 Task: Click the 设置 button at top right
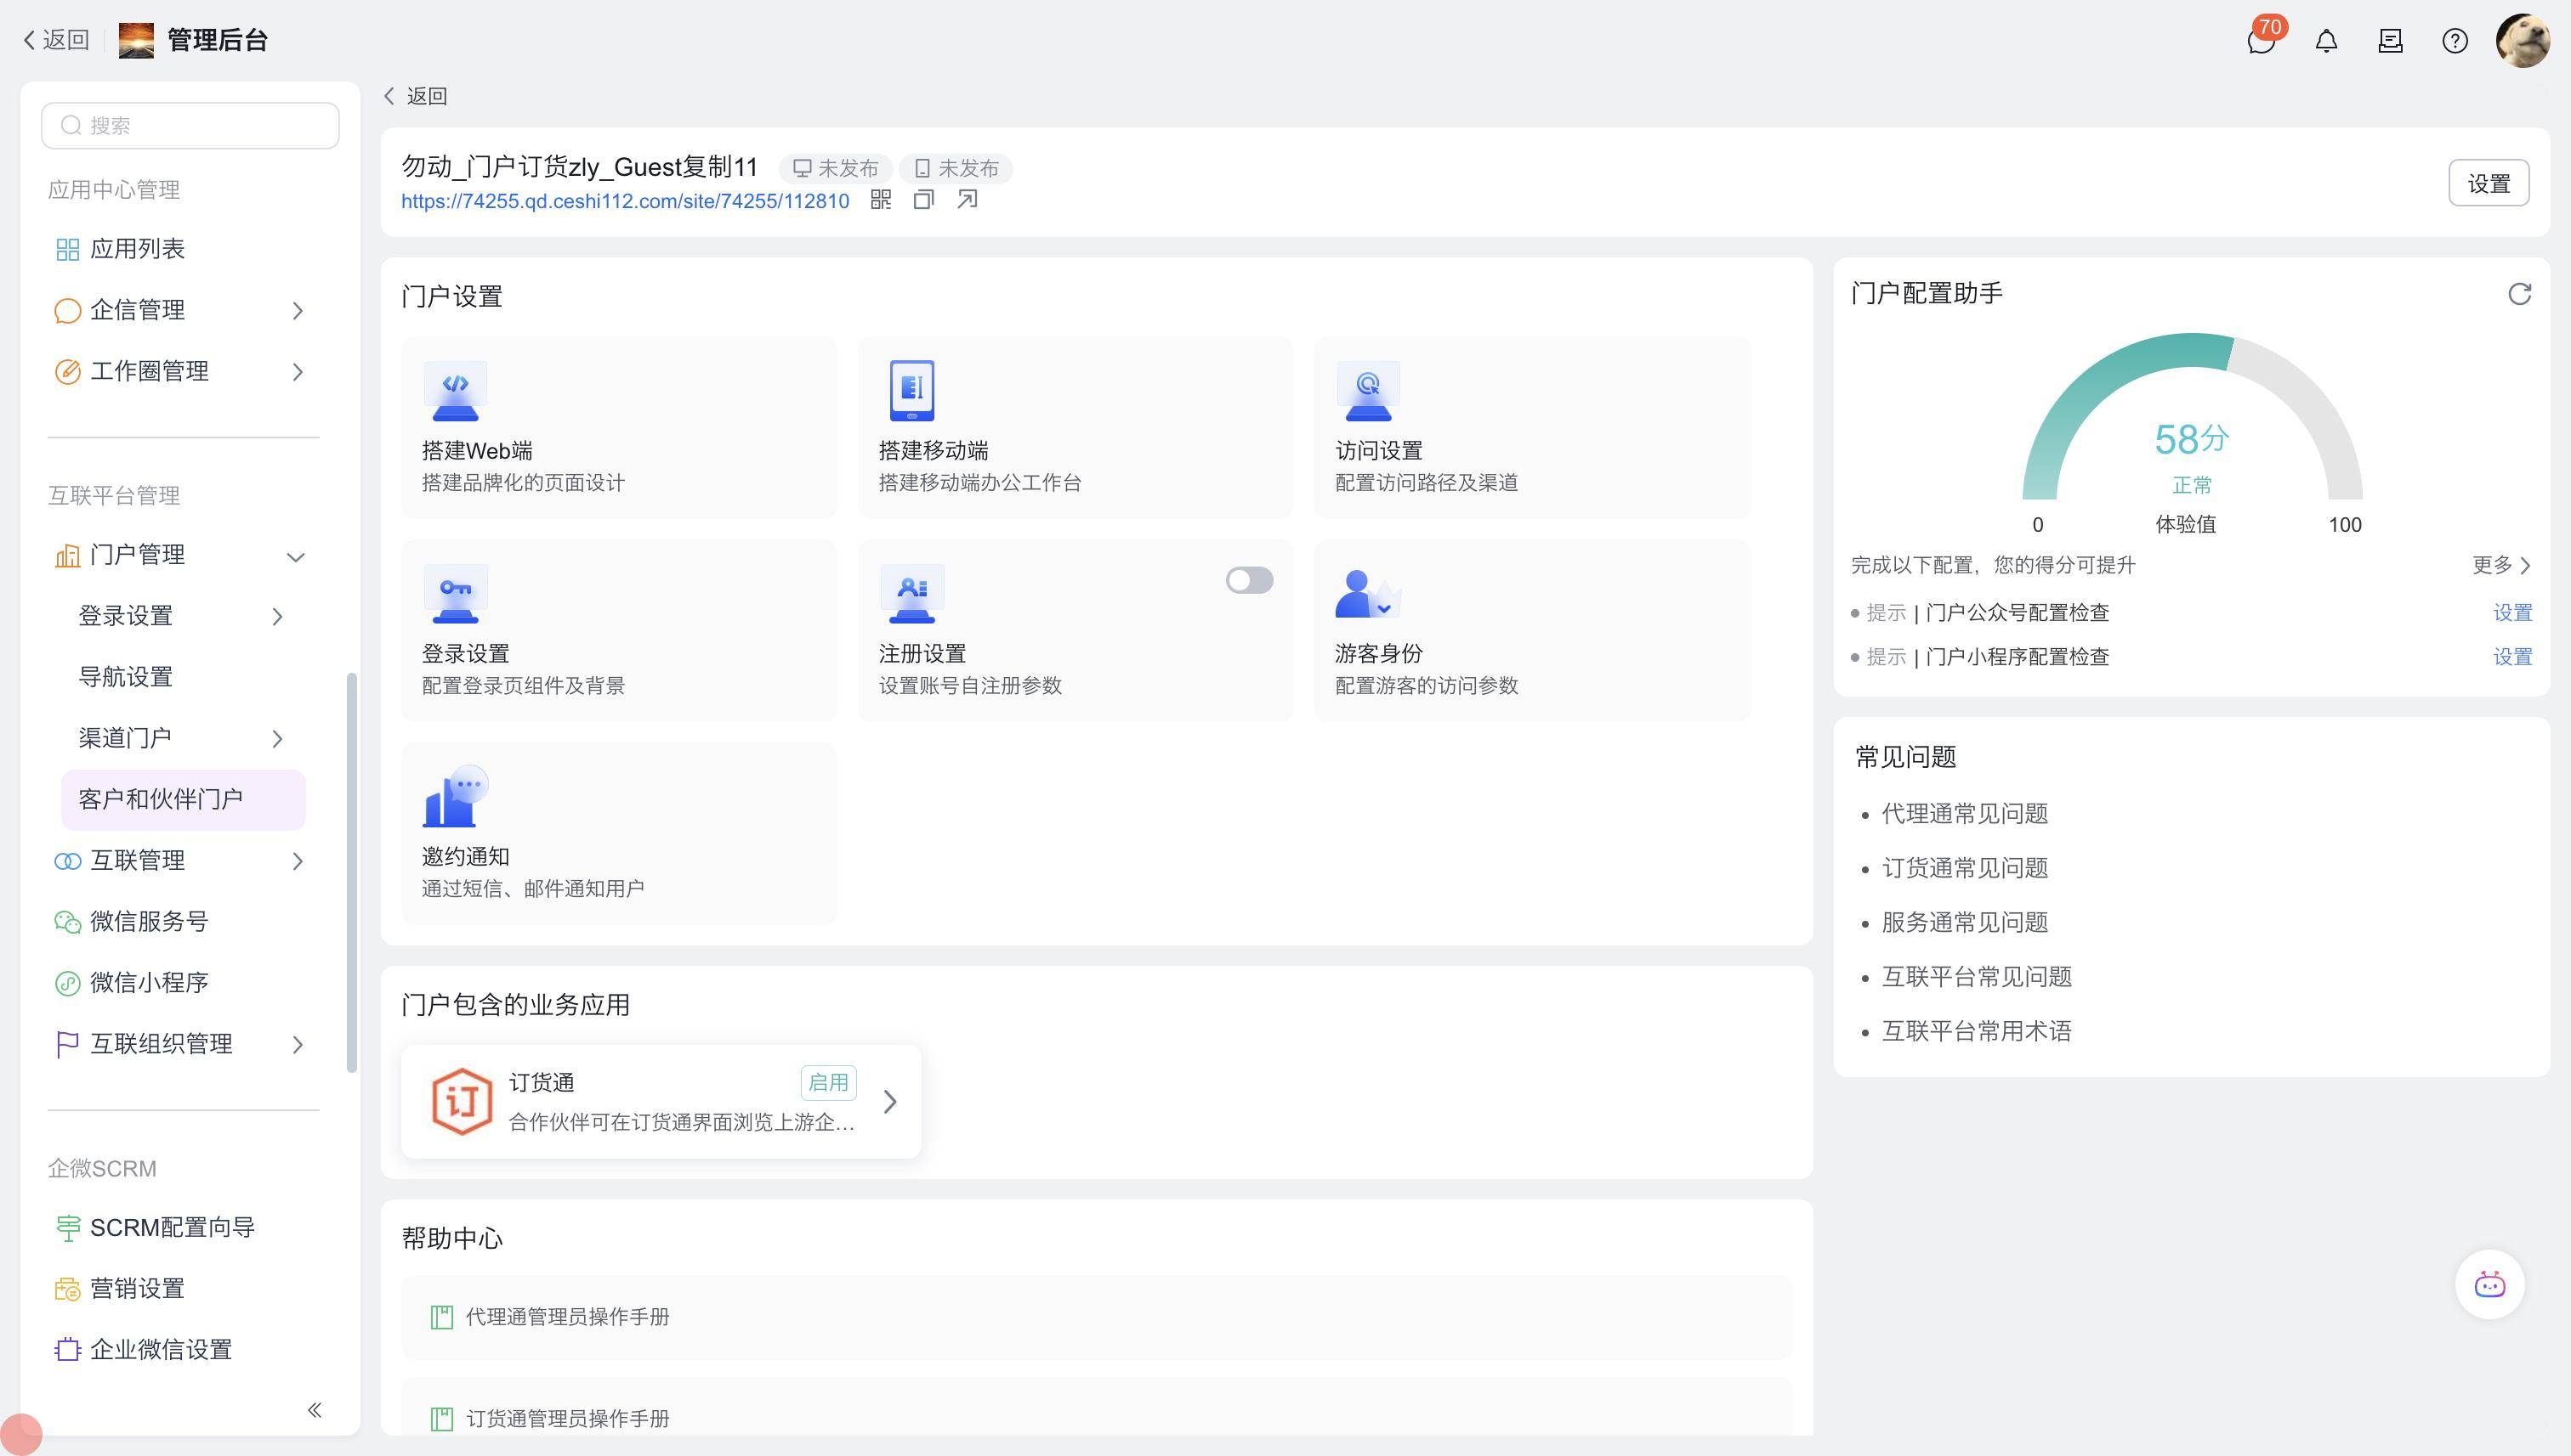click(2488, 184)
